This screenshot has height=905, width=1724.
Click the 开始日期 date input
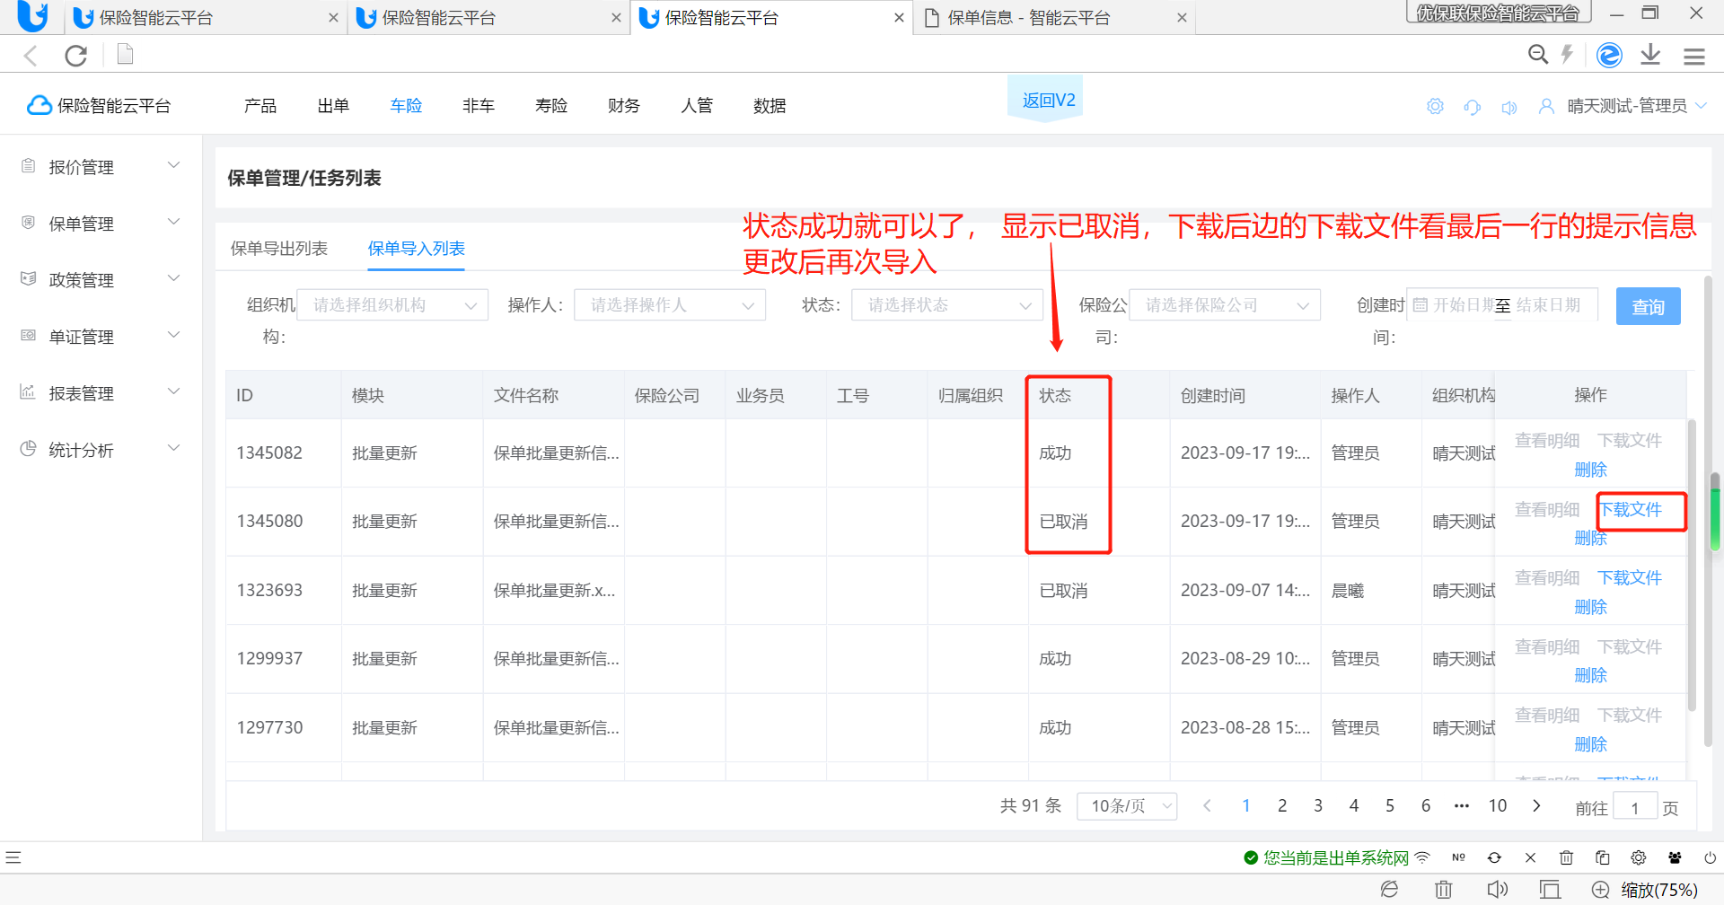(1465, 305)
